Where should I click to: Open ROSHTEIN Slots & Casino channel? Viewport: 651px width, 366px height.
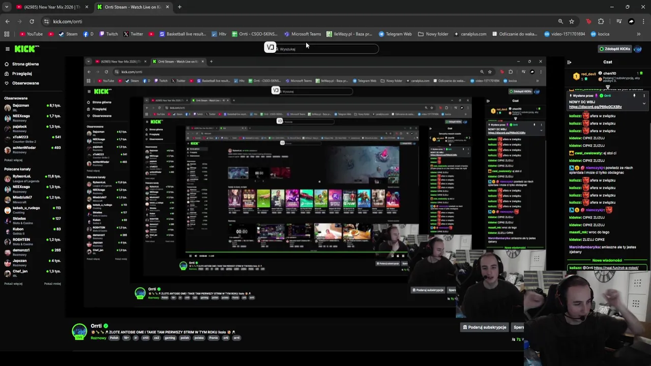pyautogui.click(x=33, y=241)
